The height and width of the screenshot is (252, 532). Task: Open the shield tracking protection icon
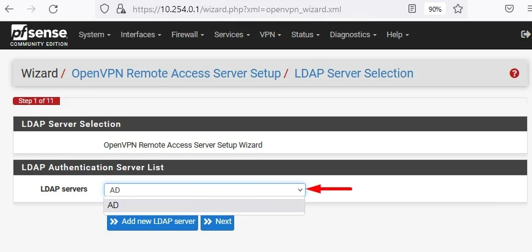[x=105, y=9]
